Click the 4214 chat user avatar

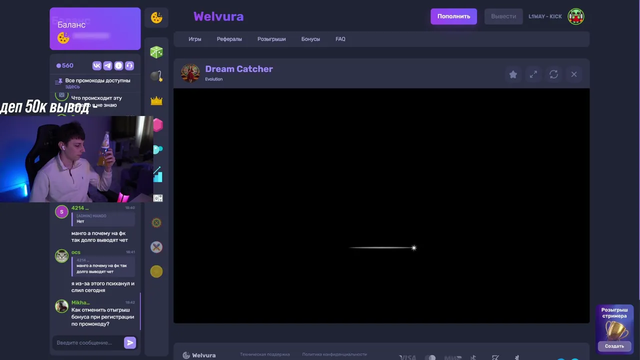coord(61,211)
